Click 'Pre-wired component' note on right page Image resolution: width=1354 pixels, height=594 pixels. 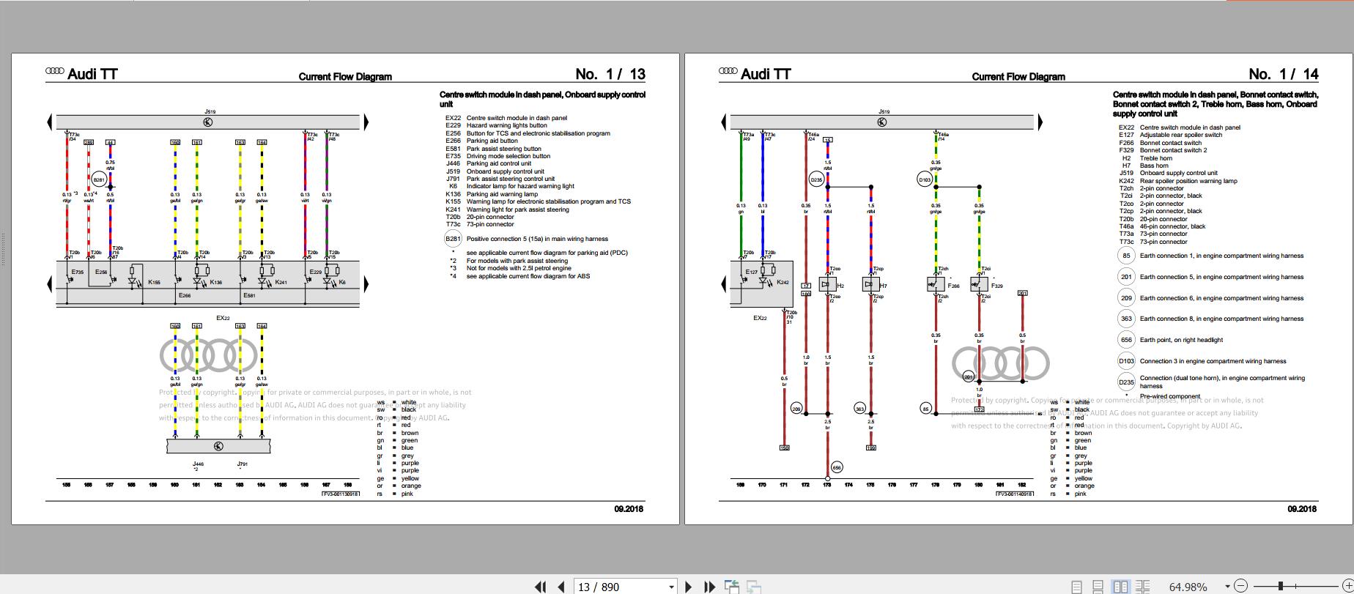pyautogui.click(x=1170, y=396)
